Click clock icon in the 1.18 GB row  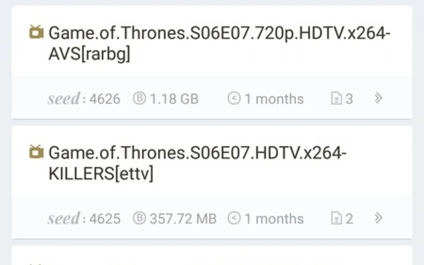point(234,98)
